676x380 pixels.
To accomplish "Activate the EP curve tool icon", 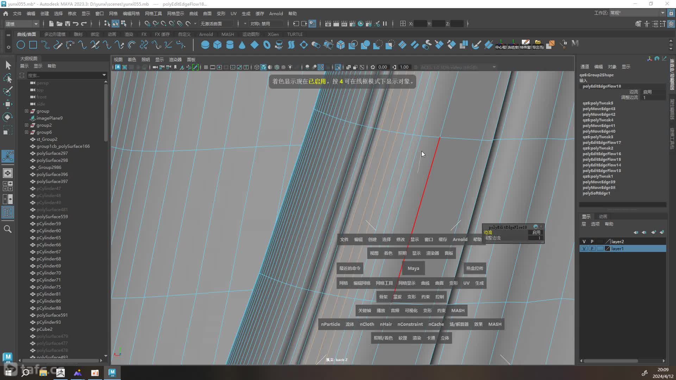I will (x=45, y=45).
